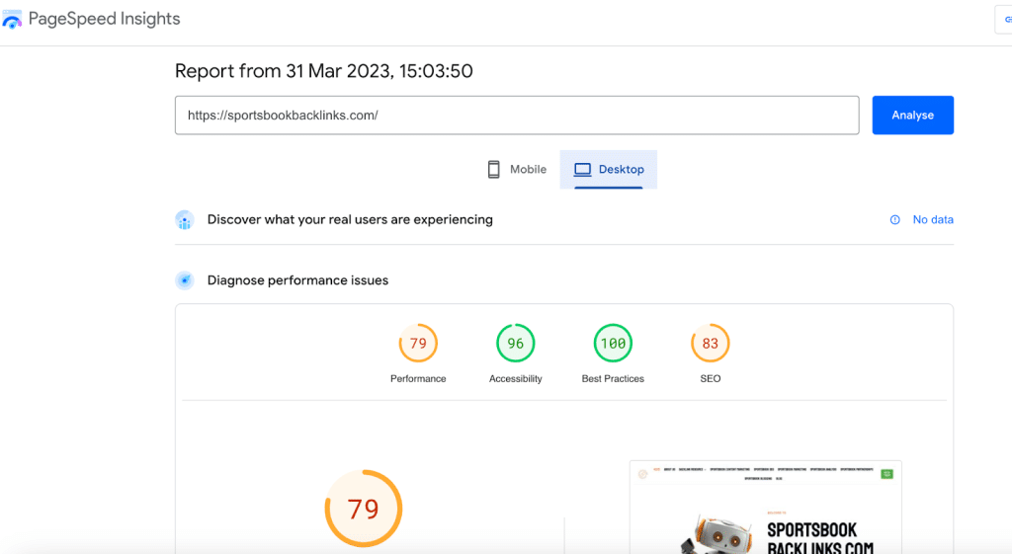The image size is (1012, 554).
Task: Click 'Discover what your real users are experiencing'
Action: (350, 219)
